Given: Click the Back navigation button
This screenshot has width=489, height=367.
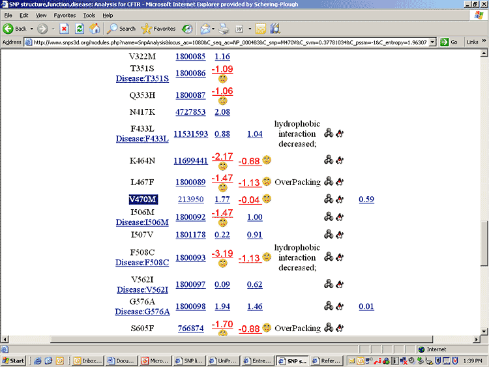Looking at the screenshot, I should [15, 29].
